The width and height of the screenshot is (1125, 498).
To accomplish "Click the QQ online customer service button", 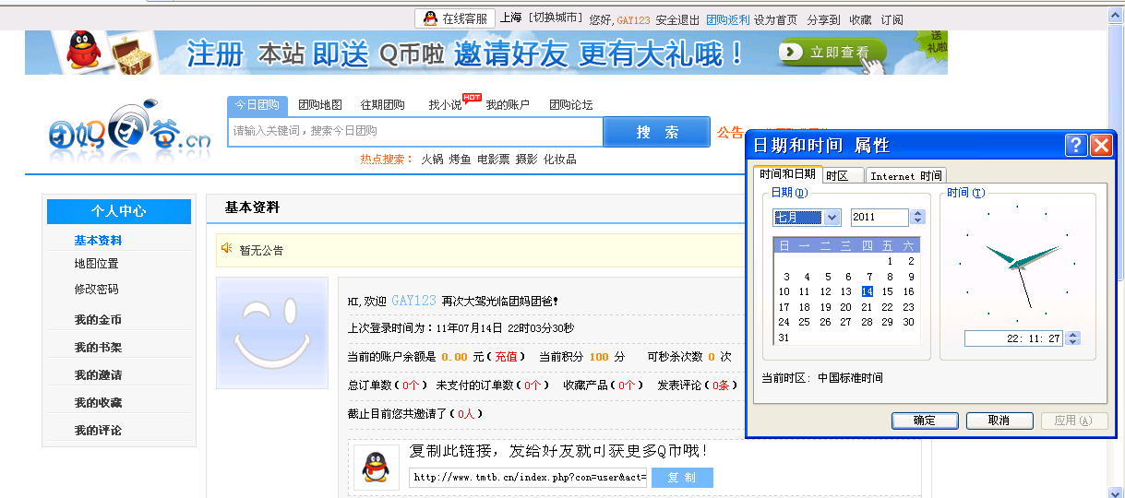I will point(455,18).
